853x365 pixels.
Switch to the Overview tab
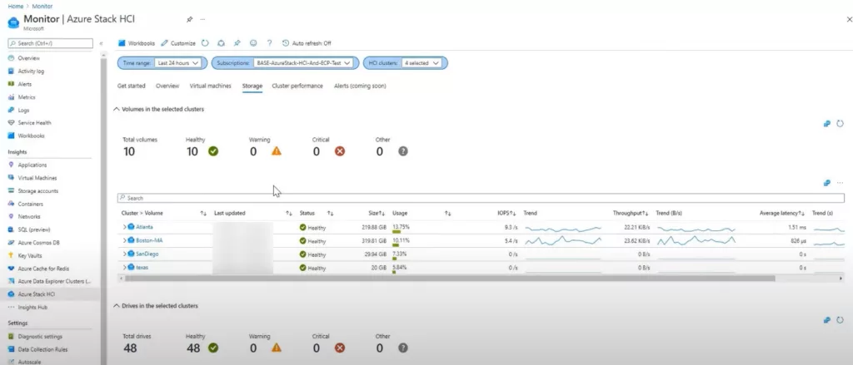(167, 86)
